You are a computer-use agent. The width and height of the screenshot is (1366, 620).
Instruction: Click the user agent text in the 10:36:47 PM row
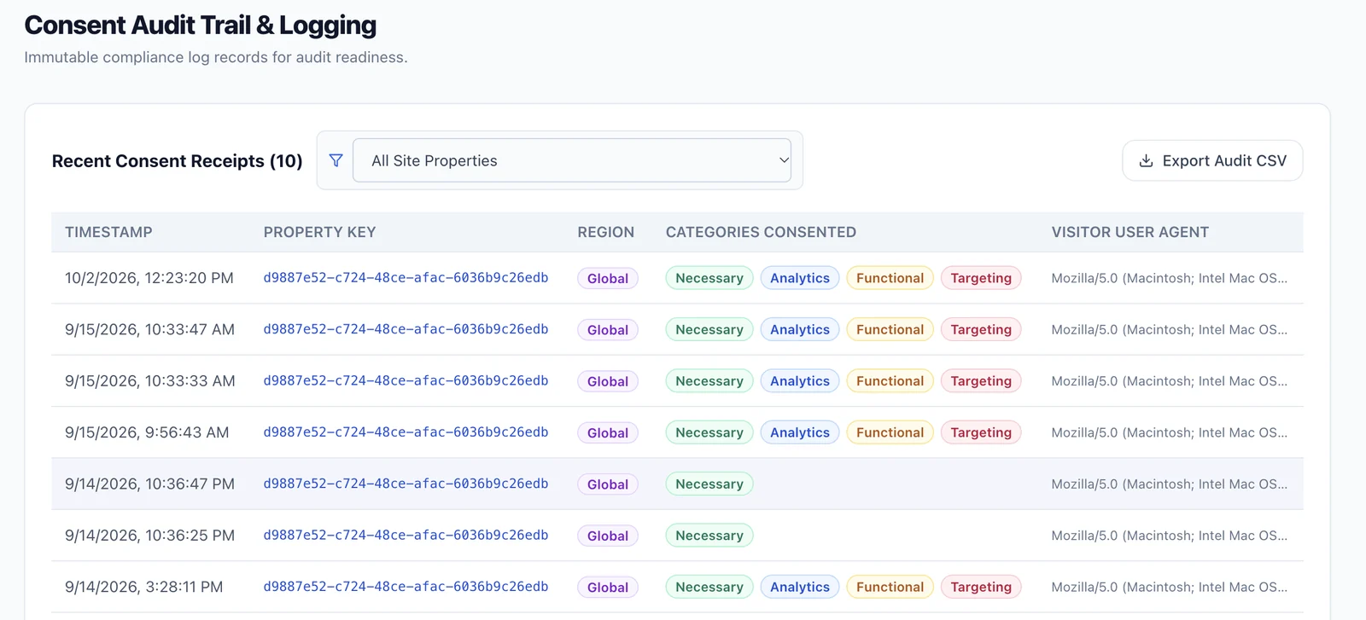click(1170, 484)
